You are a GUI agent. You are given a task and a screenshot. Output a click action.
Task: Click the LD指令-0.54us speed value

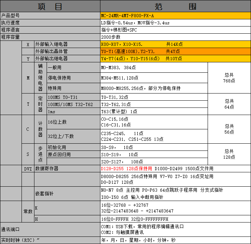175,23
